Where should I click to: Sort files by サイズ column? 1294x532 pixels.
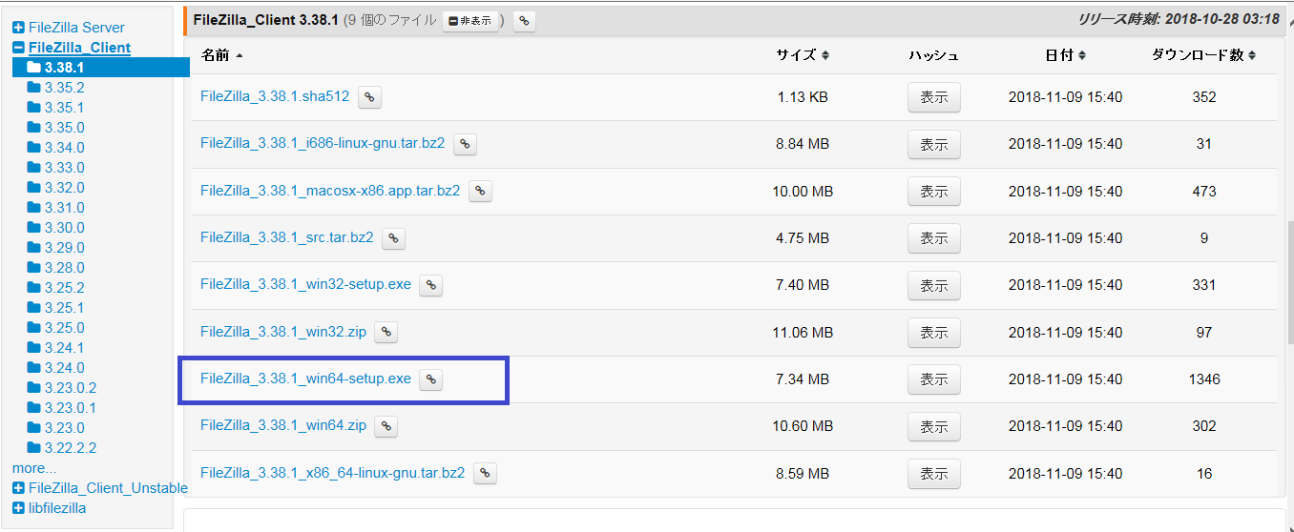802,55
